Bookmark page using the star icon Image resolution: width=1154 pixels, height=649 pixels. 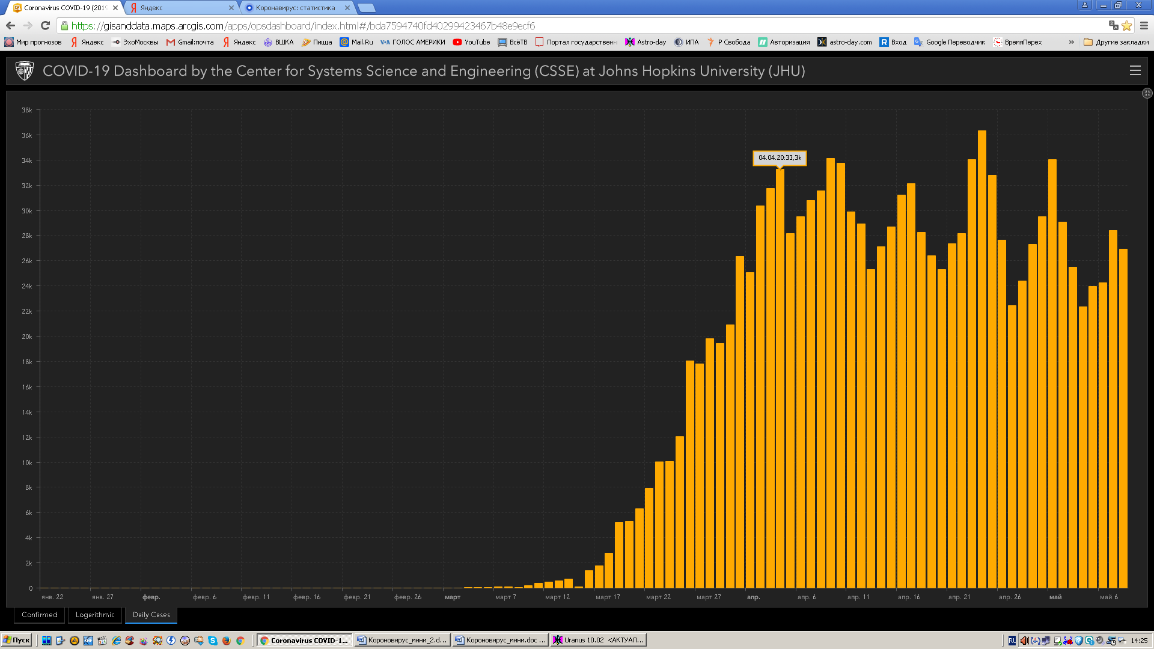coord(1127,25)
